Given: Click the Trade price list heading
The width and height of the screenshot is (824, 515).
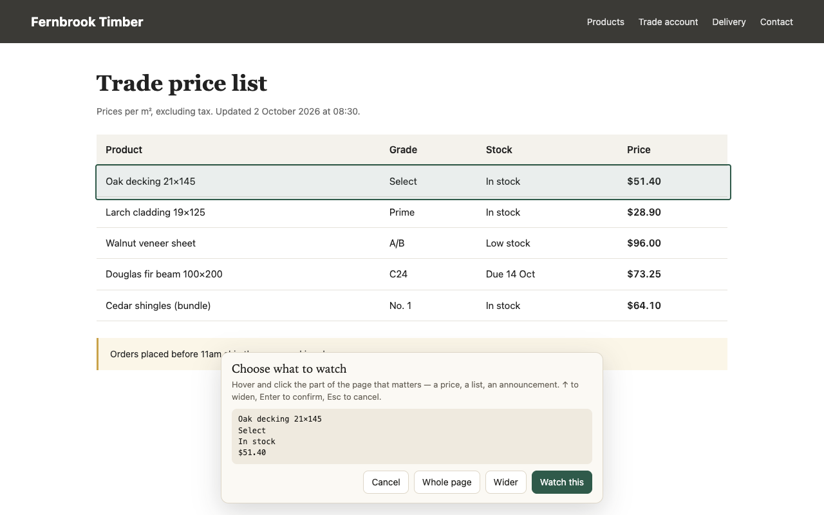Looking at the screenshot, I should pos(182,83).
